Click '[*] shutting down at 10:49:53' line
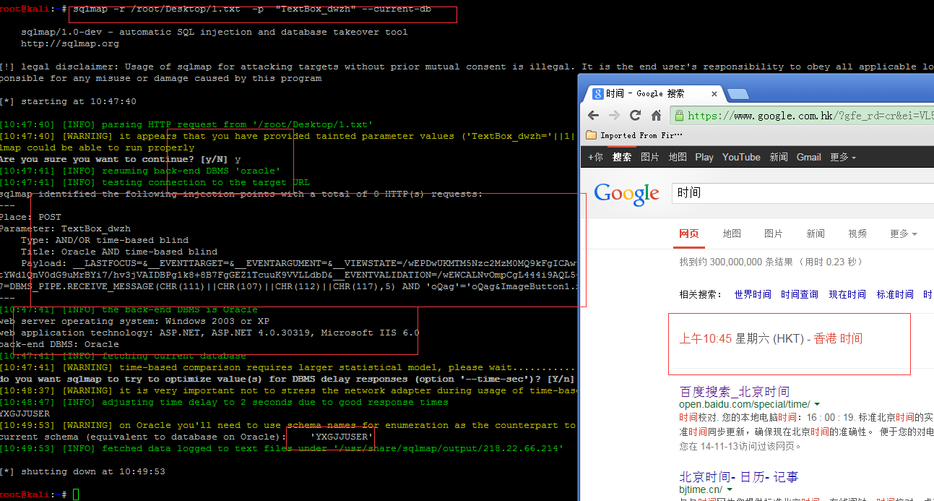The height and width of the screenshot is (501, 934). pyautogui.click(x=82, y=471)
